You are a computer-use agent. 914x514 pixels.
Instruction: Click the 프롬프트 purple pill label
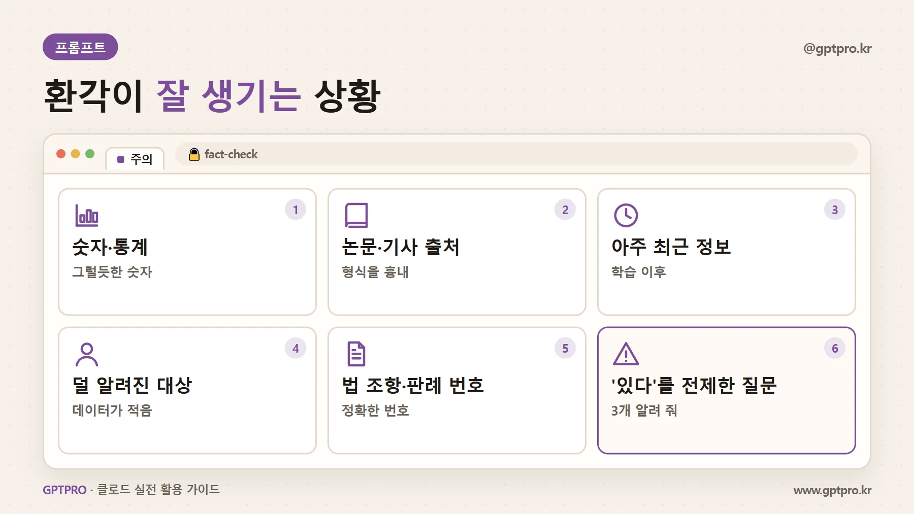[x=80, y=47]
